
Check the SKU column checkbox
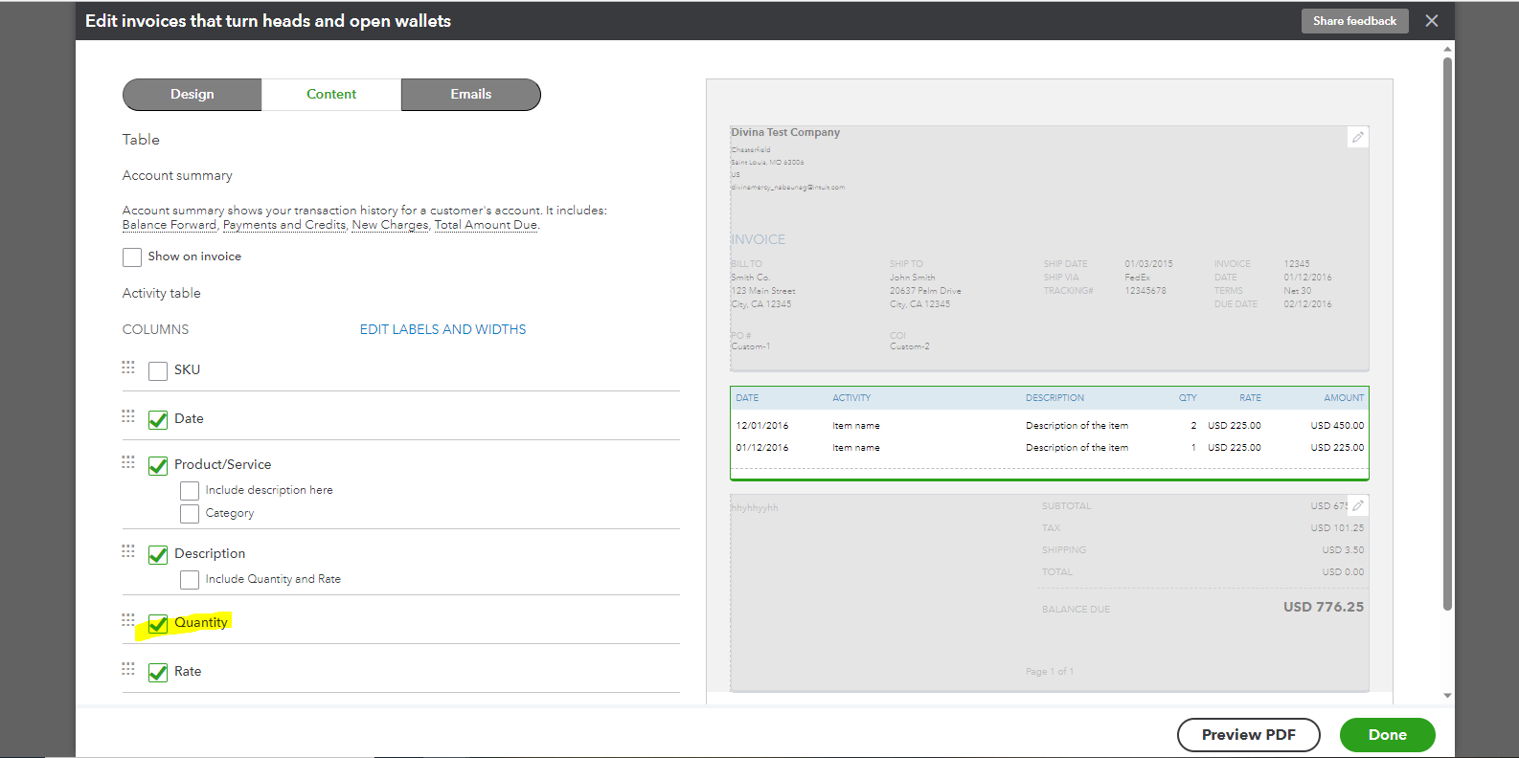(x=158, y=371)
